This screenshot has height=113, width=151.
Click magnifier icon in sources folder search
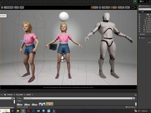[x=12, y=98]
